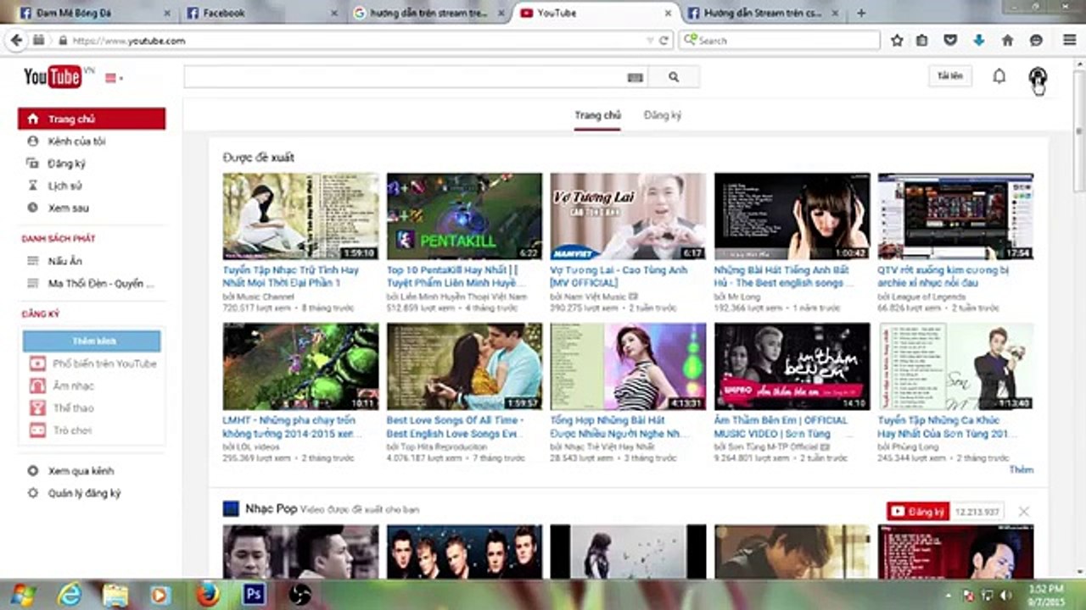This screenshot has height=610, width=1086.
Task: Expand more recommended videos with Thêm
Action: coord(1022,469)
